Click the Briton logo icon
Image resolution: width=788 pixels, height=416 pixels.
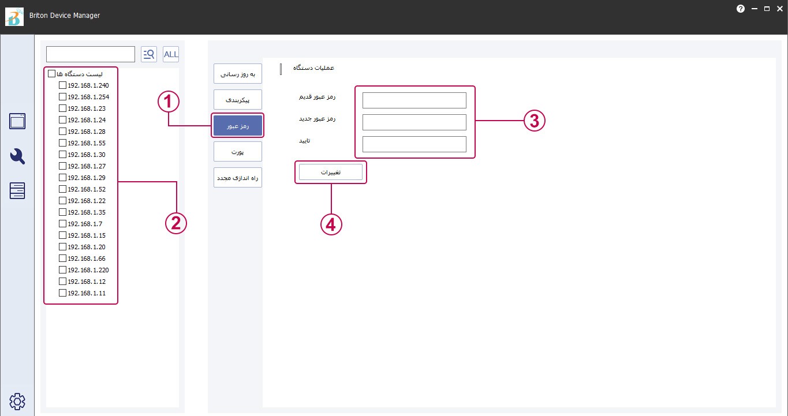(x=14, y=16)
